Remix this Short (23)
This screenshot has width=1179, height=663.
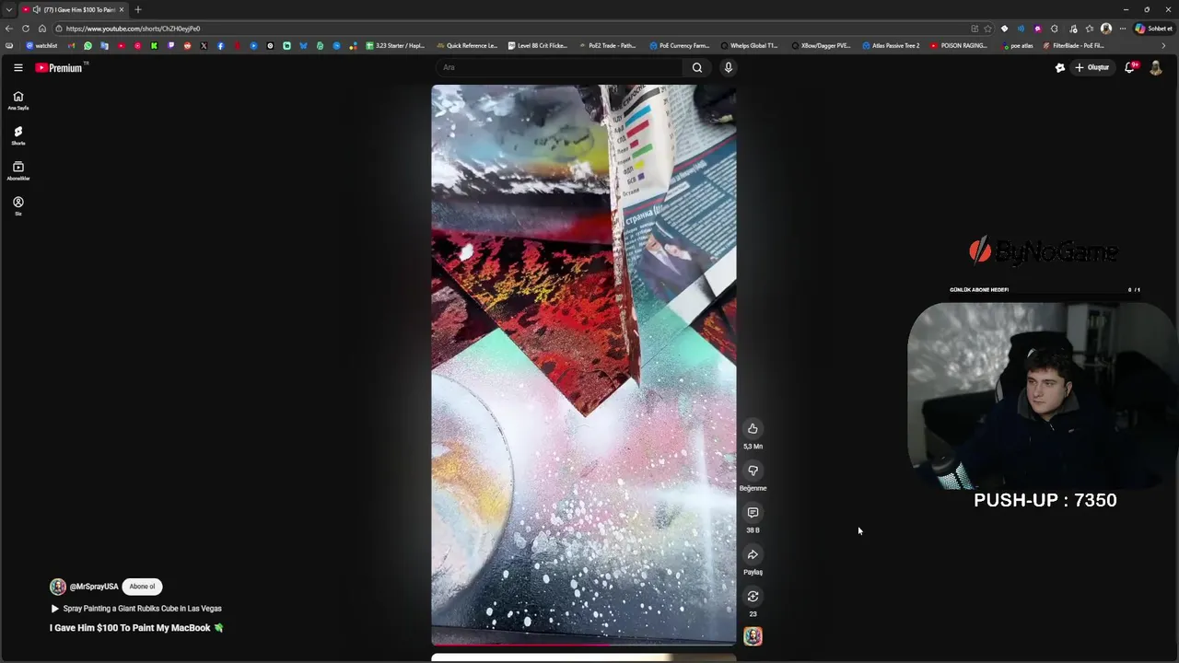(753, 596)
